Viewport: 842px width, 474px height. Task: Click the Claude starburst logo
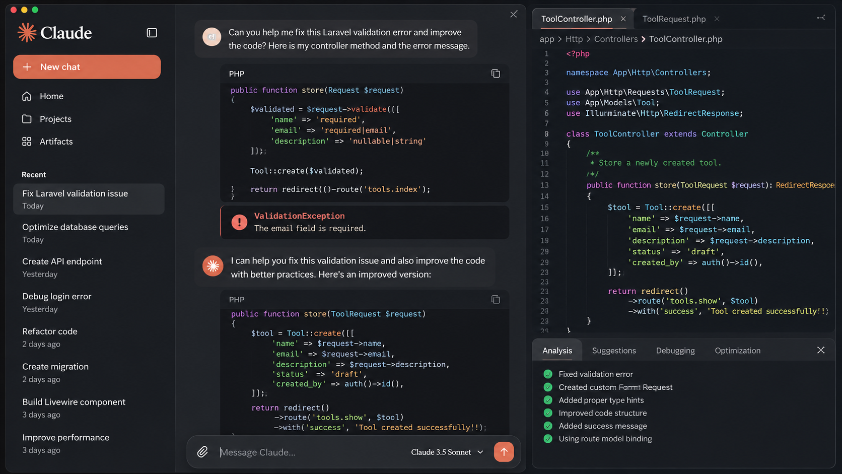27,33
